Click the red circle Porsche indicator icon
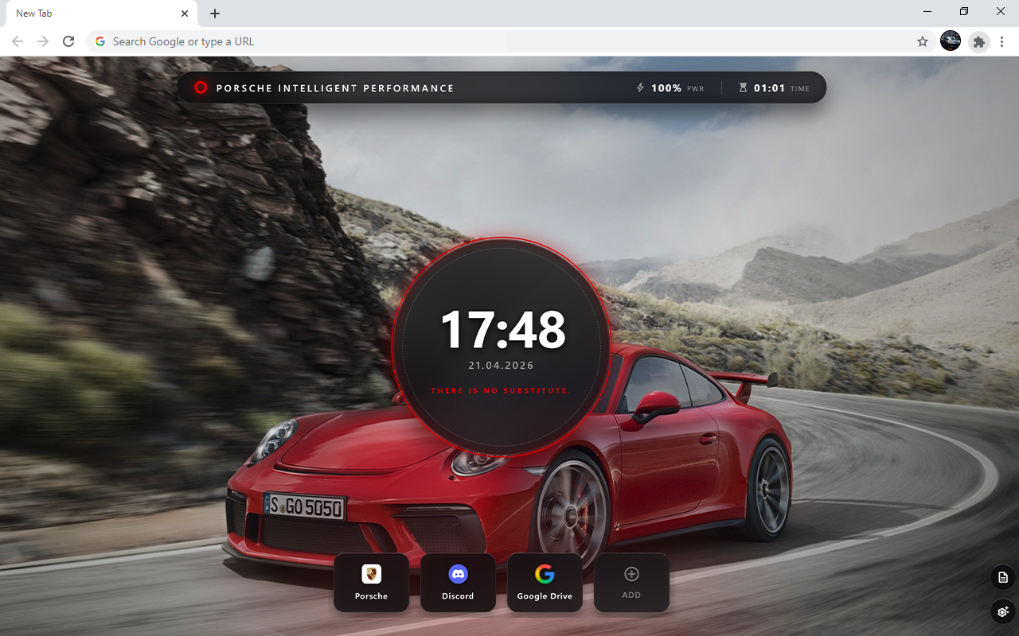Image resolution: width=1019 pixels, height=636 pixels. click(x=201, y=87)
